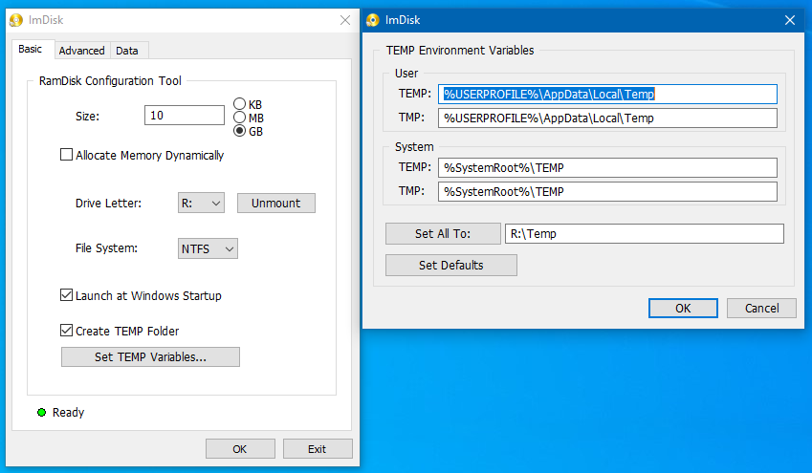Click the TEMP Environment Variables heading
This screenshot has width=812, height=473.
(x=460, y=51)
